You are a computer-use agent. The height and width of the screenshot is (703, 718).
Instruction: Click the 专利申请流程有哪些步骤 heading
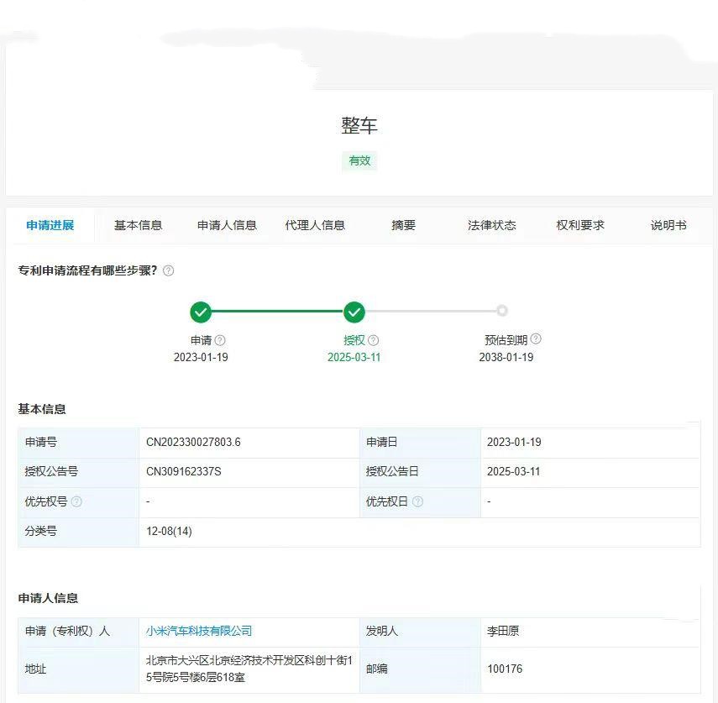pos(87,270)
